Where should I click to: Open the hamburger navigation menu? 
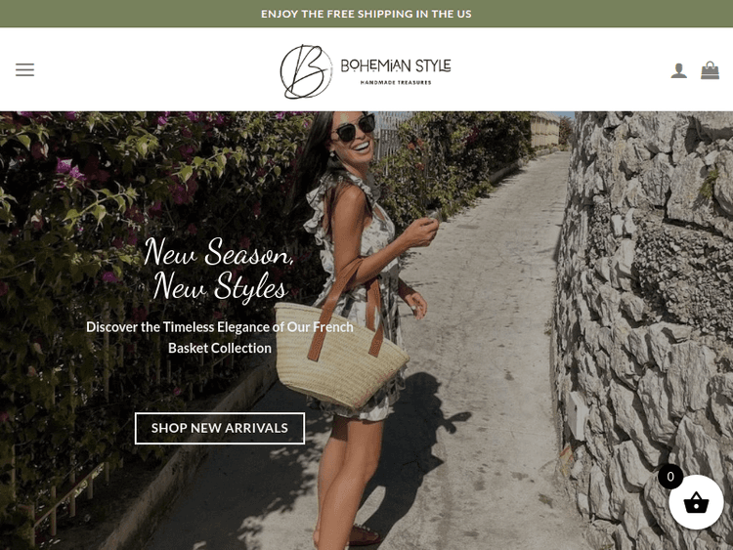pyautogui.click(x=24, y=69)
